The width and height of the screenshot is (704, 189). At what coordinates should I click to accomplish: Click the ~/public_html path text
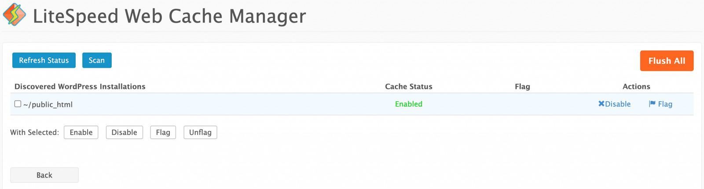click(48, 104)
